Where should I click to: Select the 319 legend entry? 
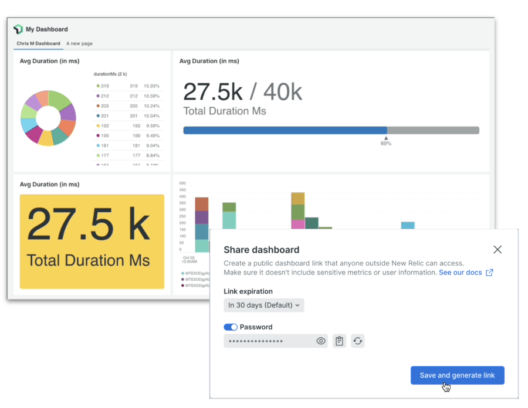(x=106, y=86)
